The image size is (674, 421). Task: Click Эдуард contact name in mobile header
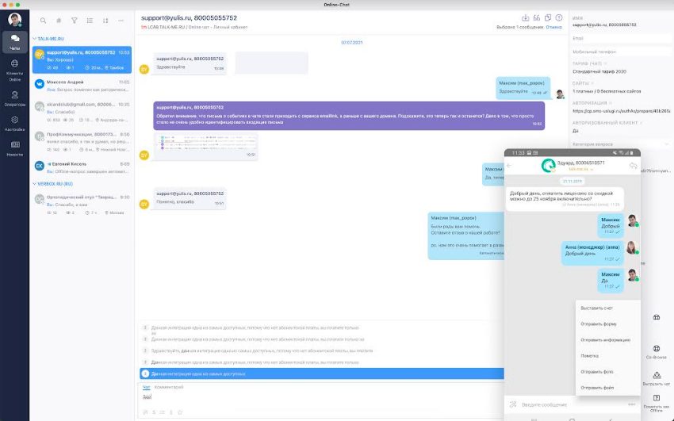(x=580, y=163)
